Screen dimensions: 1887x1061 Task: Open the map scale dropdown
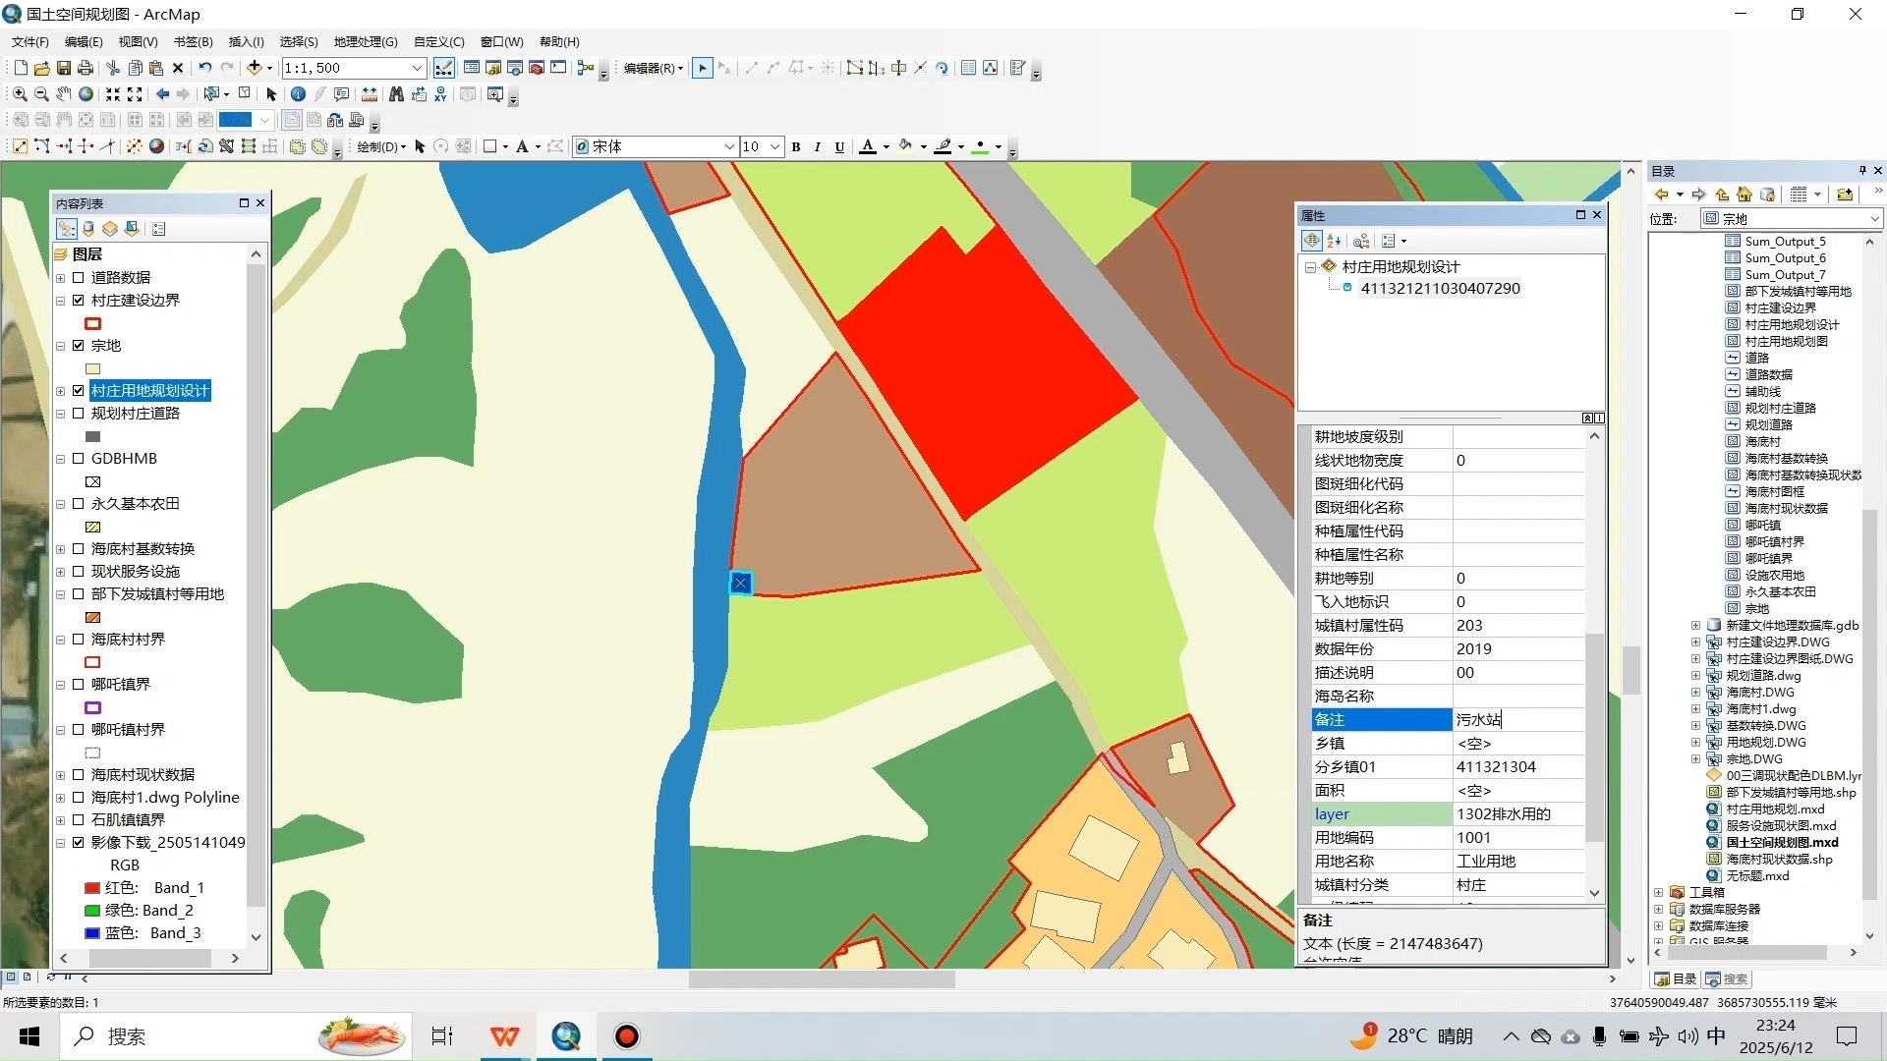[417, 68]
